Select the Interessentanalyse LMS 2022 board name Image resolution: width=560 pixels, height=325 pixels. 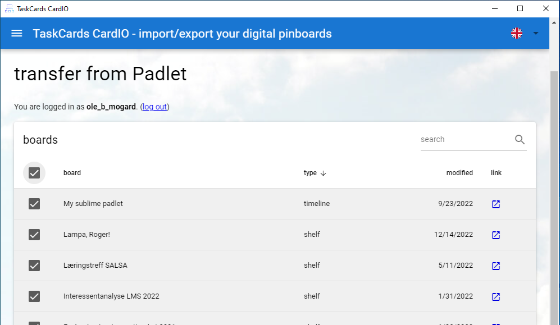coord(111,296)
